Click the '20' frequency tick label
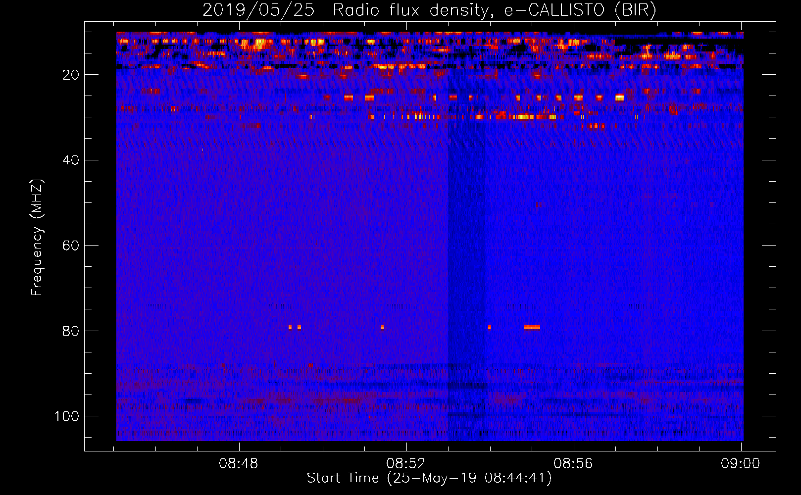The image size is (801, 495). pos(71,75)
